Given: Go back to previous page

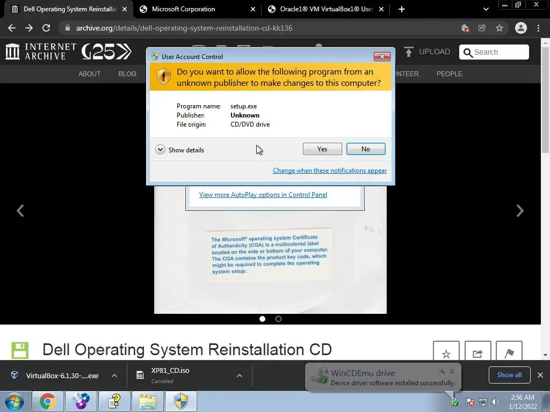Looking at the screenshot, I should point(12,28).
